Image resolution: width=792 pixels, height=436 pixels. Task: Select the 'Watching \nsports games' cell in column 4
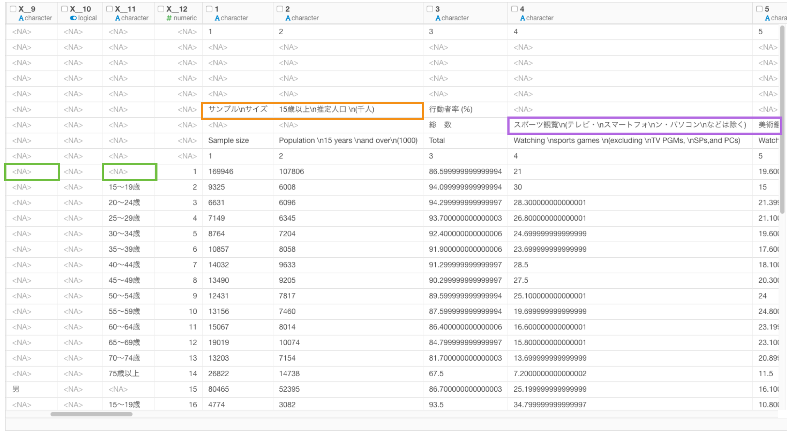click(x=630, y=140)
